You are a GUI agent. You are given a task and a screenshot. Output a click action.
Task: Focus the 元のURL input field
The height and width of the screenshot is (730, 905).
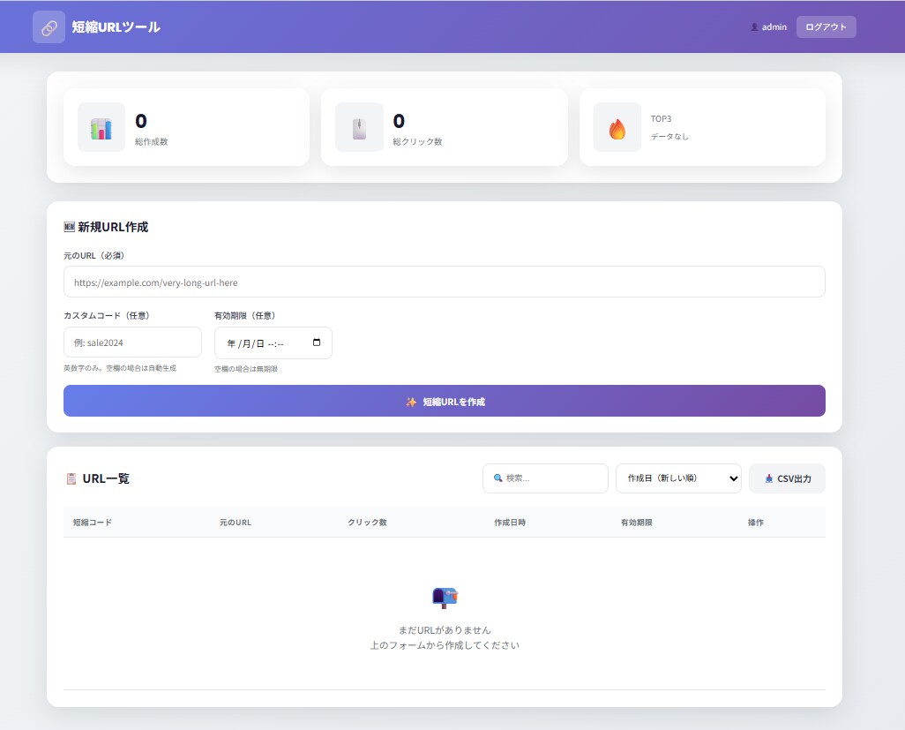(445, 282)
